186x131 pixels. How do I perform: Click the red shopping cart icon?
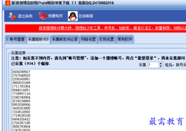click(x=43, y=16)
